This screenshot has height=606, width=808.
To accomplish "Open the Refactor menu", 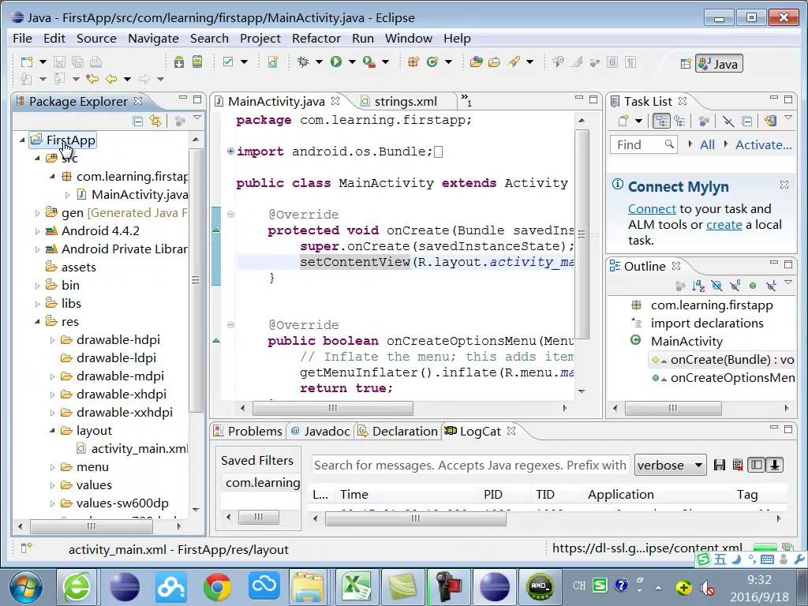I will [316, 39].
